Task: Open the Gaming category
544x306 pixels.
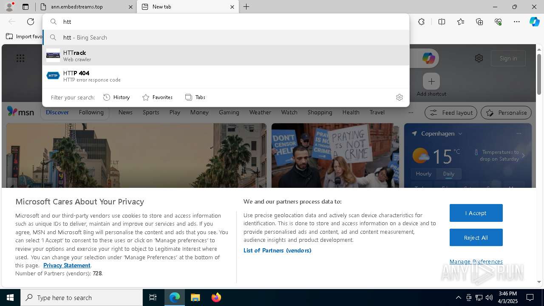Action: (x=229, y=112)
